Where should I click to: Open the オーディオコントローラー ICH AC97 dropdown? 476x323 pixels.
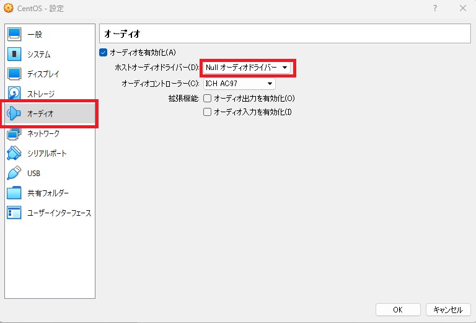coord(239,84)
